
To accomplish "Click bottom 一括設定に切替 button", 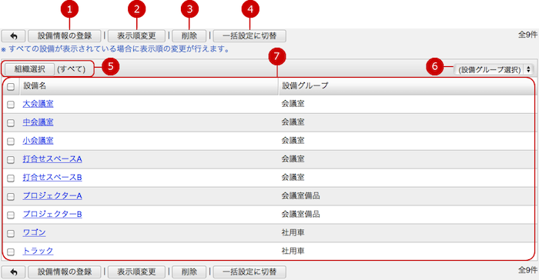I will pyautogui.click(x=249, y=272).
